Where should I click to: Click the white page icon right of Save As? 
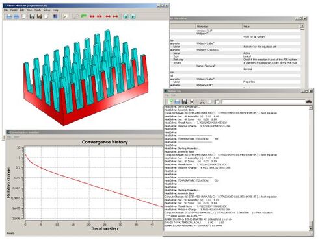(x=46, y=16)
